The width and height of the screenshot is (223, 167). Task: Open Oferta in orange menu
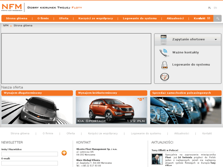[x=63, y=18]
